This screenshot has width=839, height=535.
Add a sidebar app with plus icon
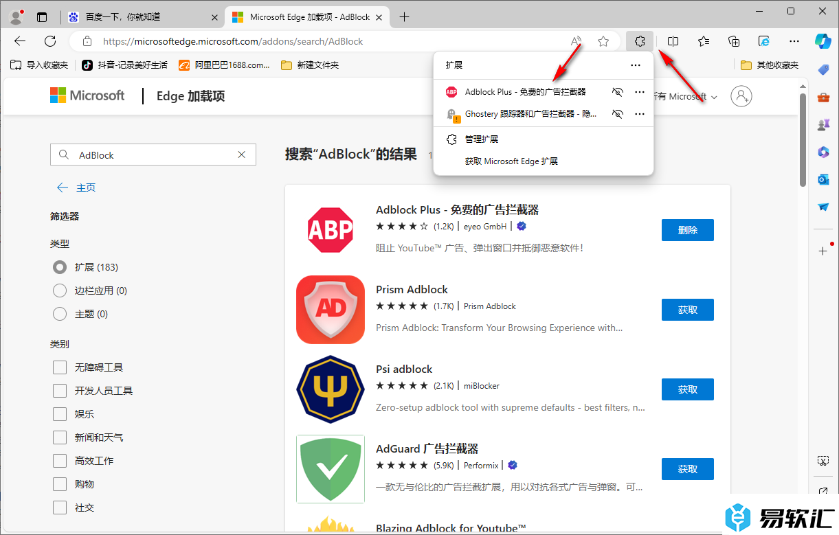coord(823,251)
